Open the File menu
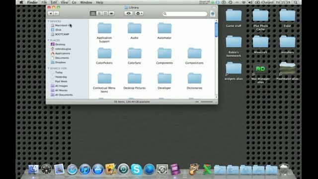Image resolution: width=318 pixels, height=179 pixels. coord(44,2)
